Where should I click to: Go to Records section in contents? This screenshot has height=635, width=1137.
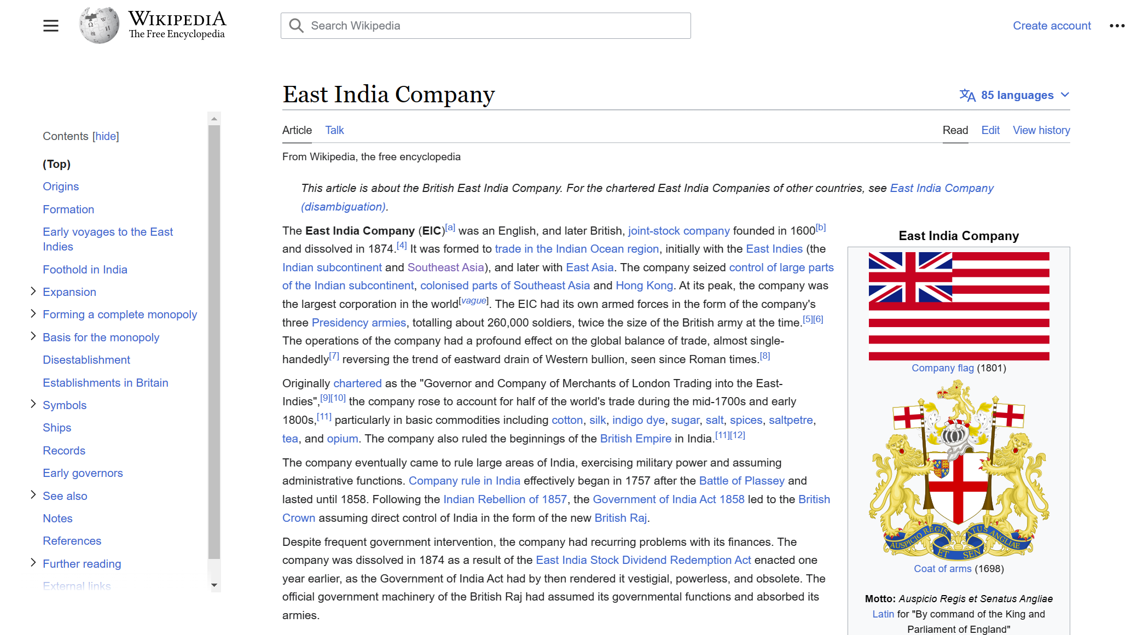[64, 451]
